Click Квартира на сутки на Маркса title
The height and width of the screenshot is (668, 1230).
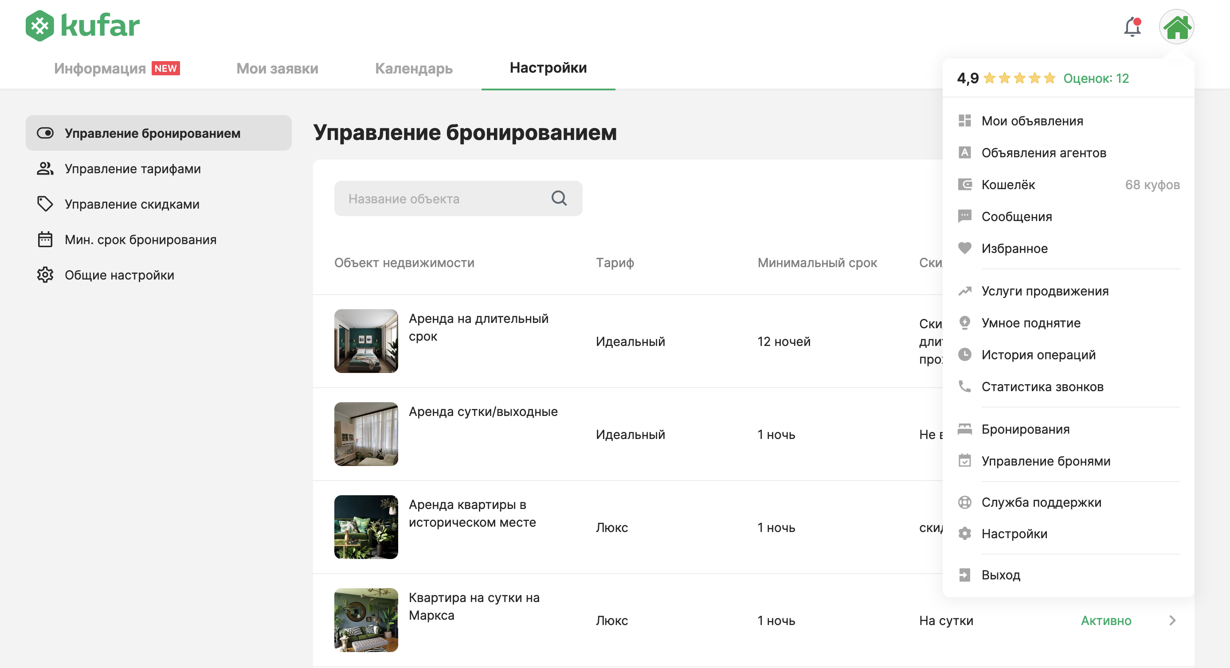[474, 606]
